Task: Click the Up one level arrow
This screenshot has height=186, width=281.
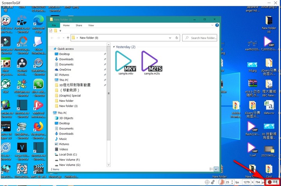Action: (x=68, y=38)
